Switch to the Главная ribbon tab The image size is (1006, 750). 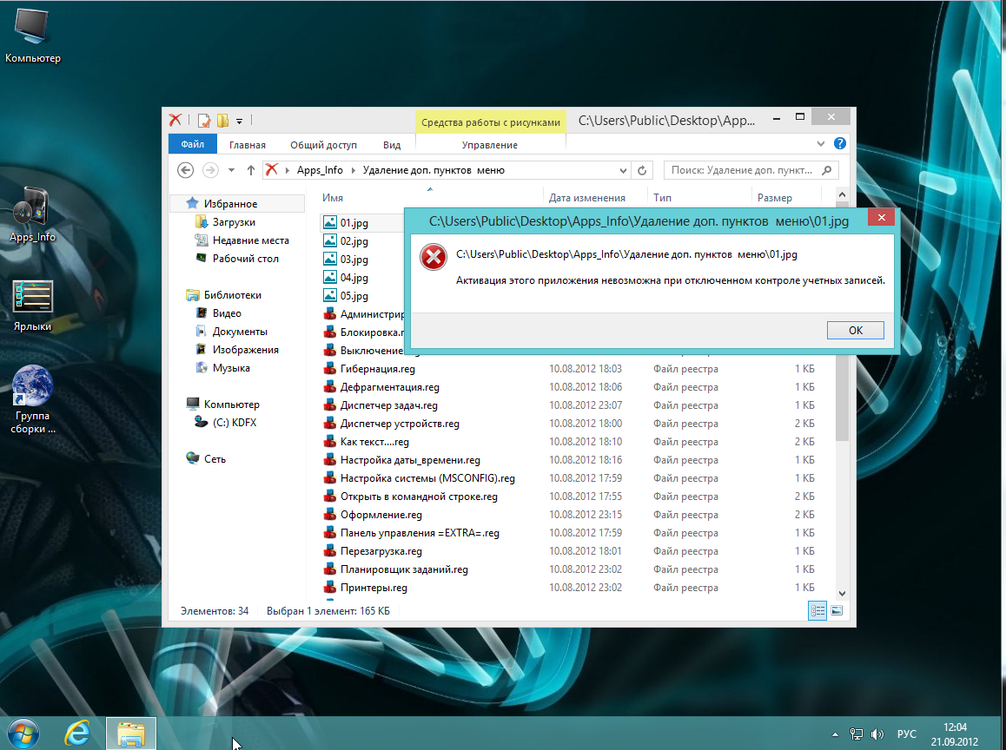247,145
